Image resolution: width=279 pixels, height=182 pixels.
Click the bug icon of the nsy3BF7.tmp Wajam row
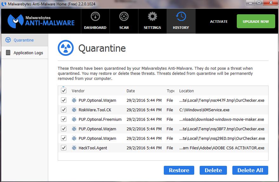[74, 129]
